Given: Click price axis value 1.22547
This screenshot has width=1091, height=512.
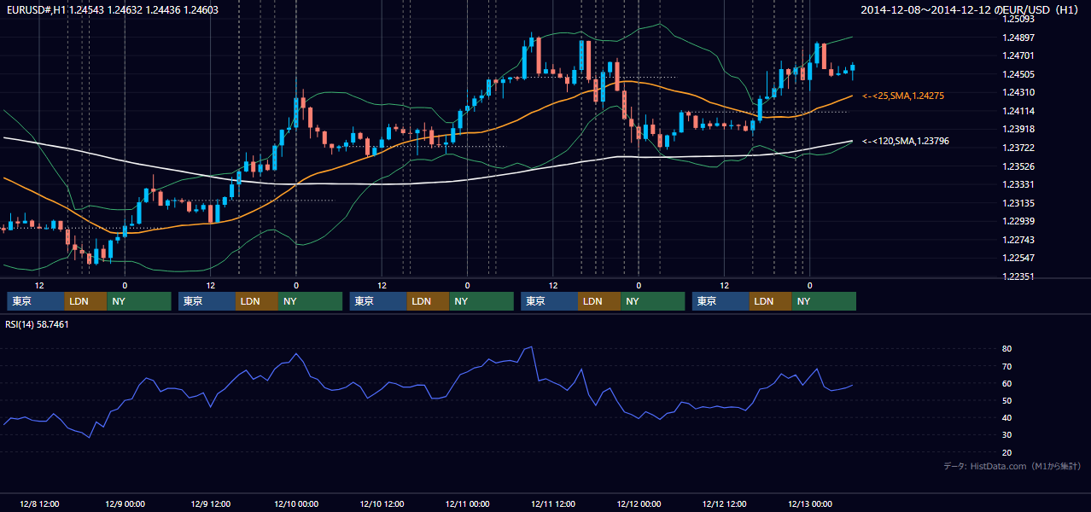Looking at the screenshot, I should (1018, 258).
